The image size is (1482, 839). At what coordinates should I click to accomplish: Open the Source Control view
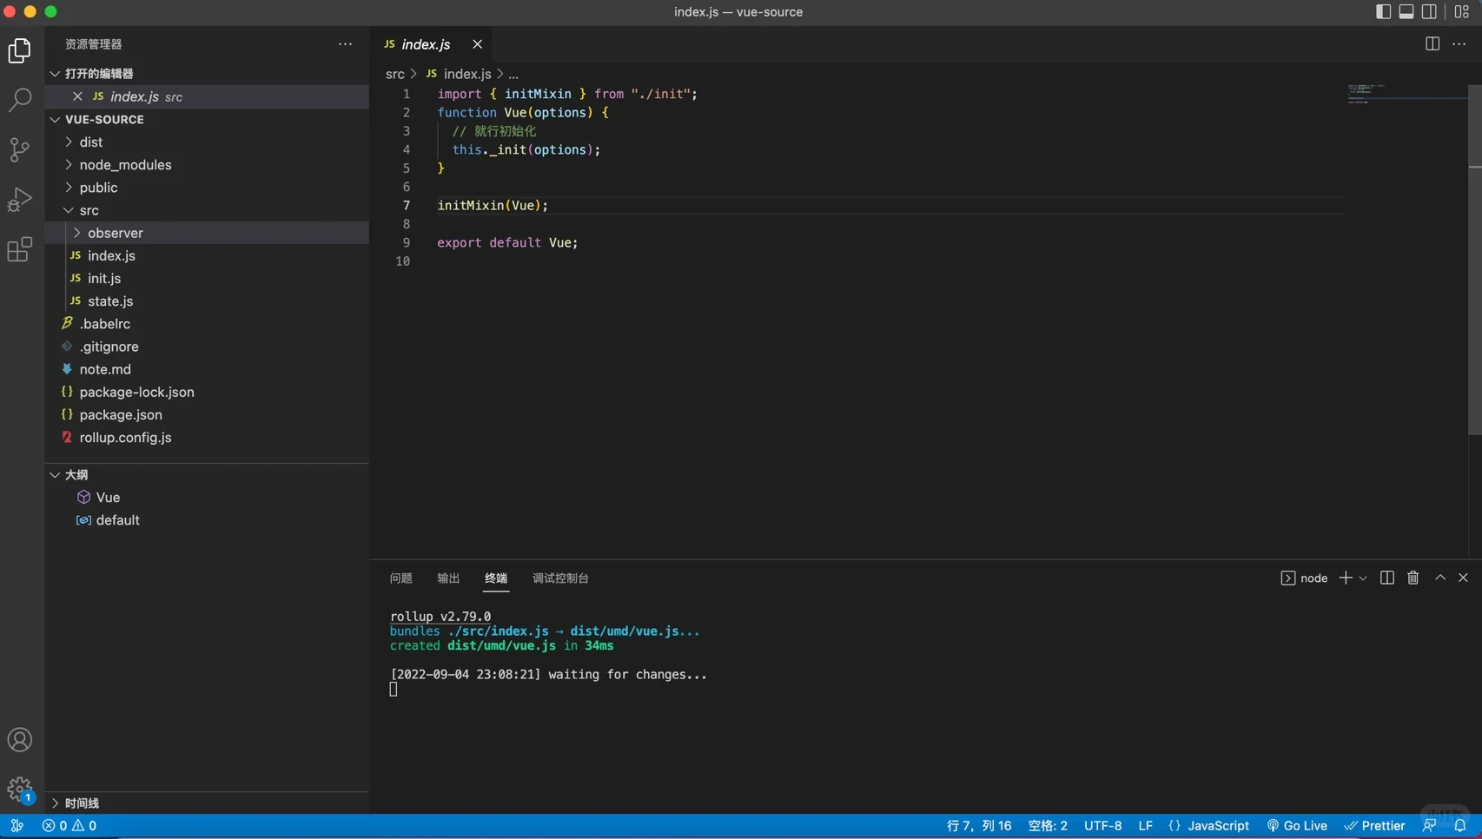point(19,149)
